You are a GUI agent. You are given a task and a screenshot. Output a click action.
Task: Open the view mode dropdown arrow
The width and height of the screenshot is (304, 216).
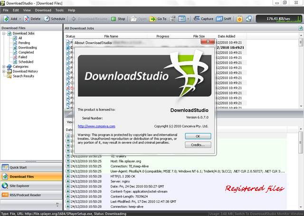tap(188, 19)
